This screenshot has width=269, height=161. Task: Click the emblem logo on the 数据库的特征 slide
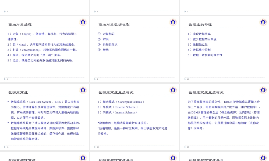coord(263,22)
